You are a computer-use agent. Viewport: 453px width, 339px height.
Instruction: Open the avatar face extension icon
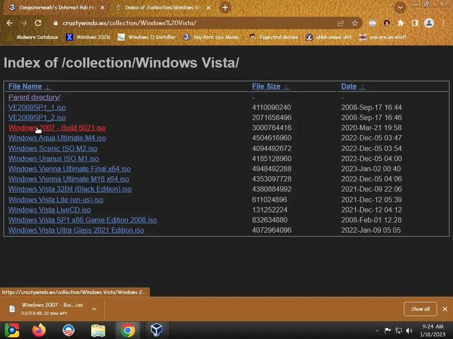[387, 23]
